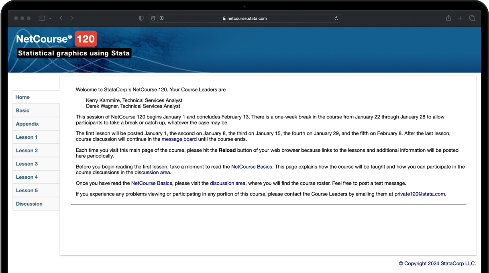Toggle the Safari sidebar
Image resolution: width=489 pixels, height=273 pixels.
[x=42, y=18]
